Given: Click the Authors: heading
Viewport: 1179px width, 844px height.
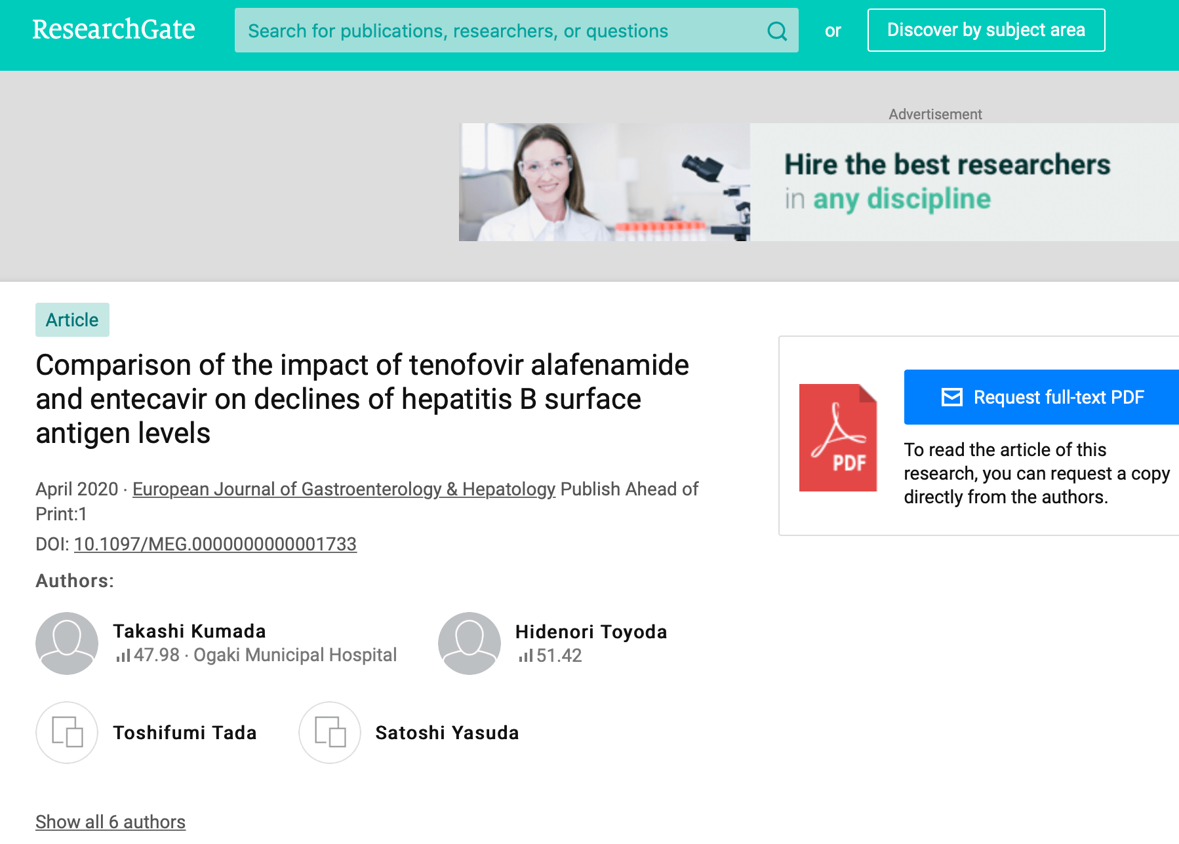Looking at the screenshot, I should [x=75, y=581].
